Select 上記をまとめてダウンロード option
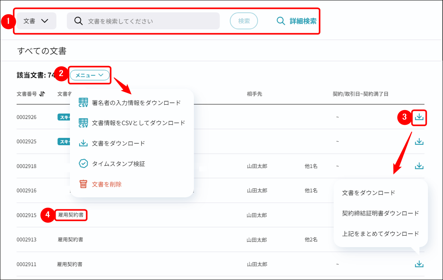Viewport: 443px width, 280px height. tap(380, 234)
